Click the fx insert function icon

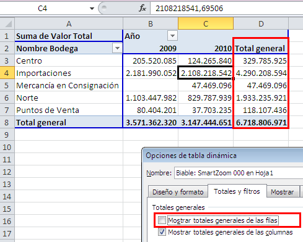coord(143,8)
